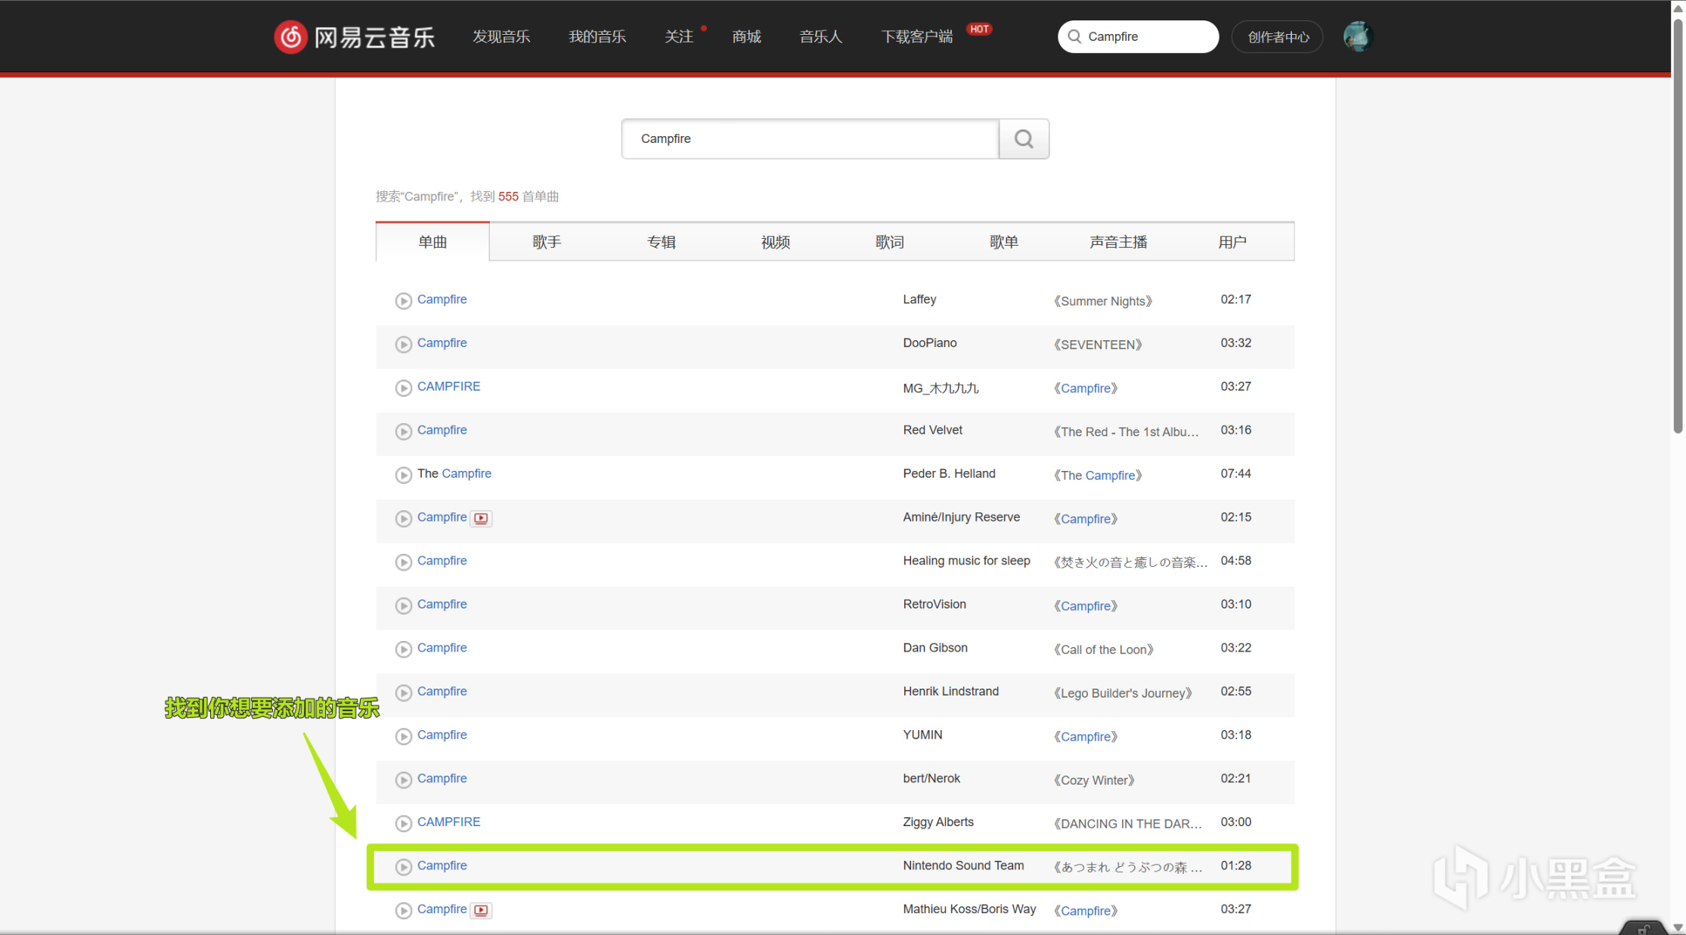This screenshot has height=935, width=1686.
Task: Open artist DooPiano
Action: [x=930, y=343]
